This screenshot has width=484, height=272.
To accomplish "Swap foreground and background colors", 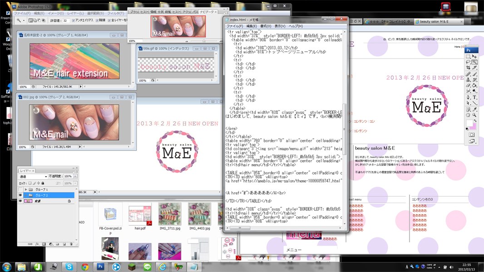I will coord(475,121).
